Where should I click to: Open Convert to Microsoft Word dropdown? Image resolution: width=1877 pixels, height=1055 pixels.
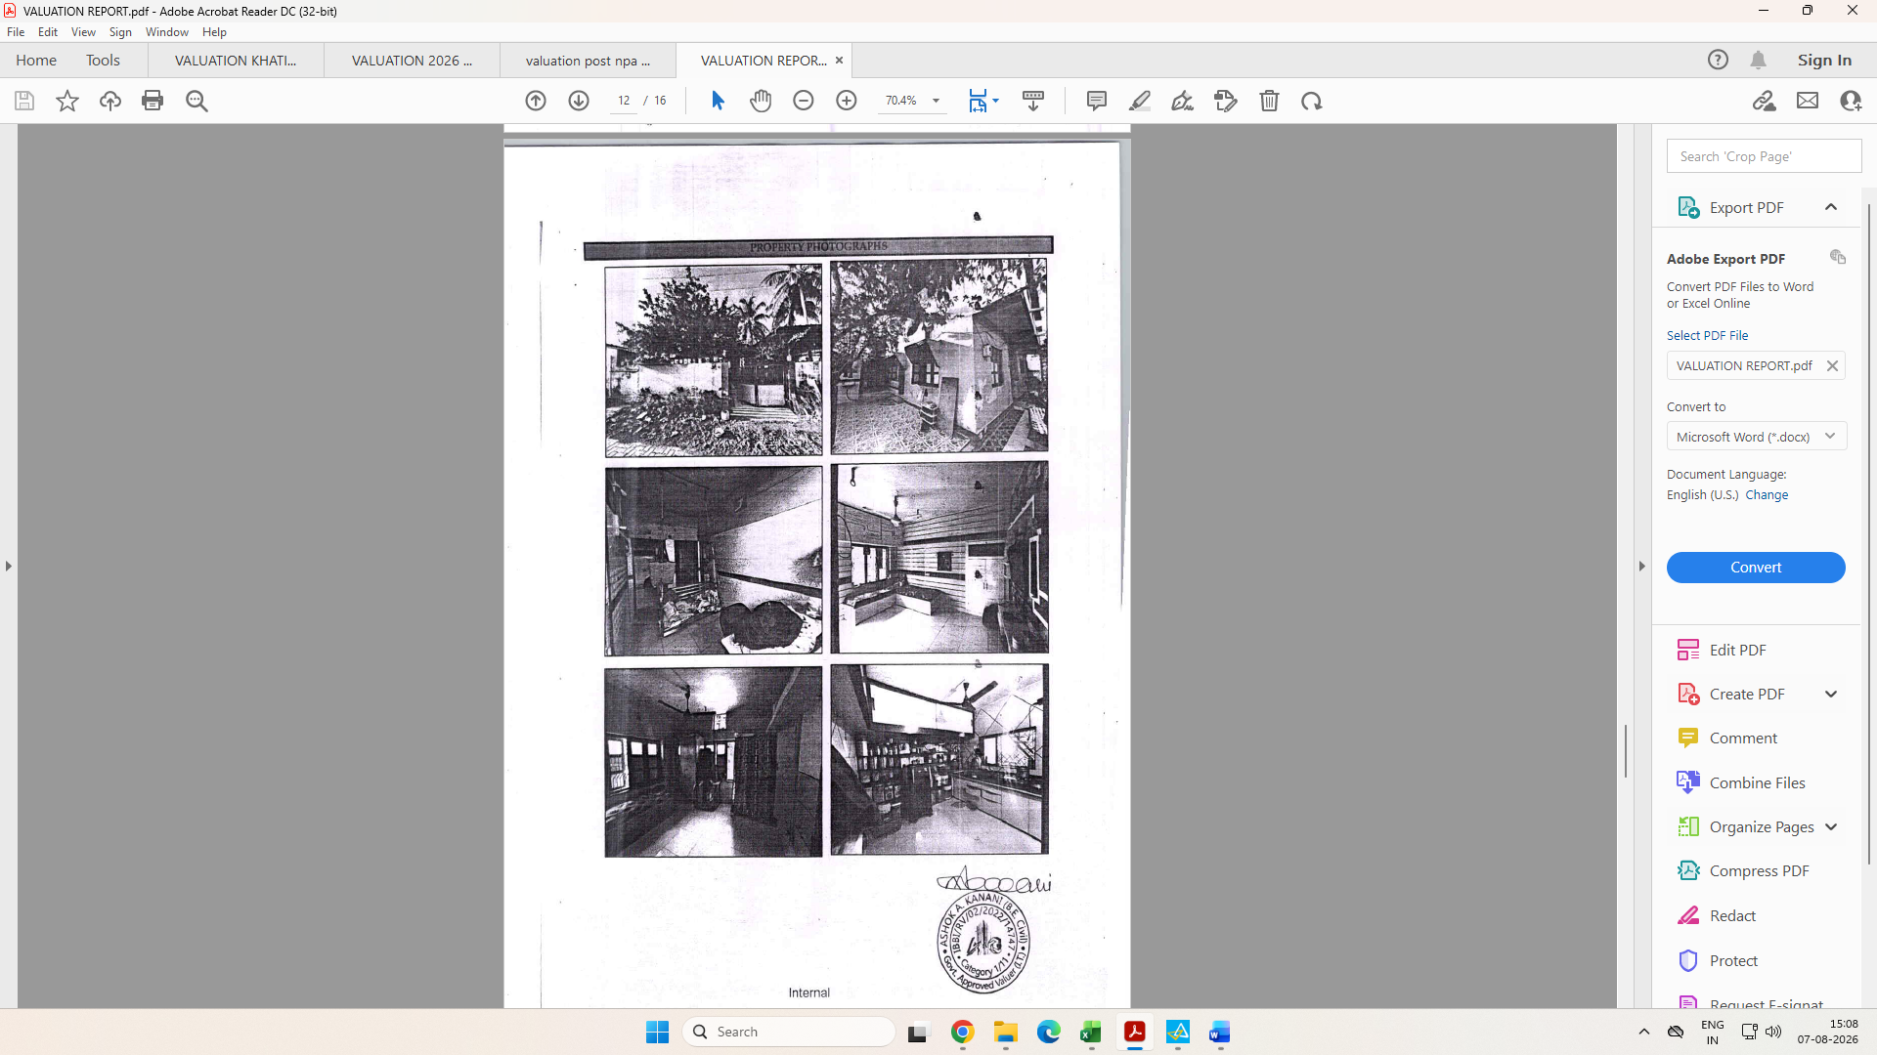point(1756,437)
